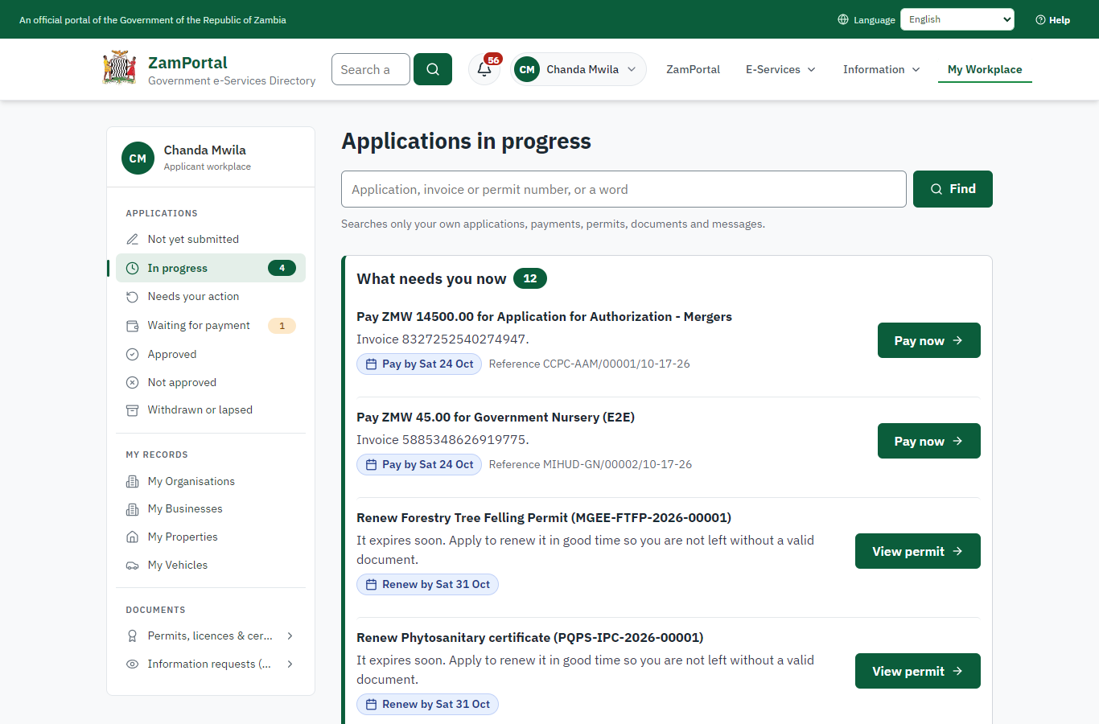
Task: Click the green search magnifier button
Action: [433, 69]
